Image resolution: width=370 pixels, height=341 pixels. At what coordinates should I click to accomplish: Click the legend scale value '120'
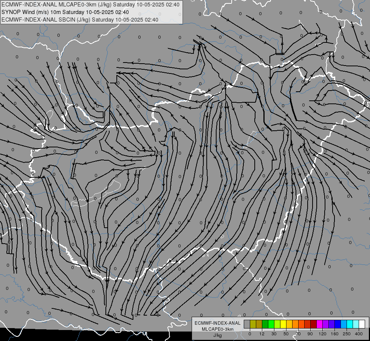click(322, 334)
